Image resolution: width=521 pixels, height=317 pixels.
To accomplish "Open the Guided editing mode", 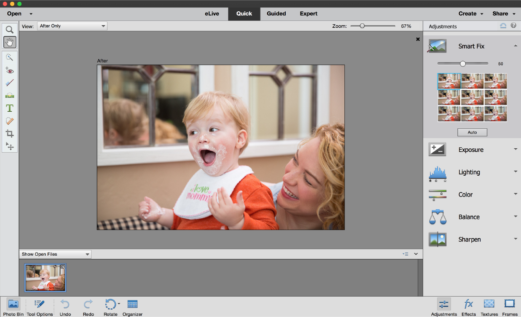I will (276, 13).
